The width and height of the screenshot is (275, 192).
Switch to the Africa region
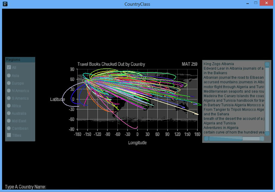[9, 106]
